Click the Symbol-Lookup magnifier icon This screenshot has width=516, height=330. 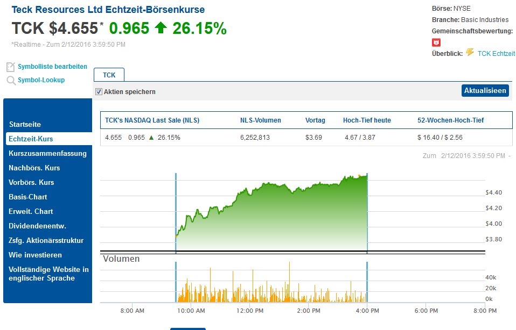pos(11,81)
